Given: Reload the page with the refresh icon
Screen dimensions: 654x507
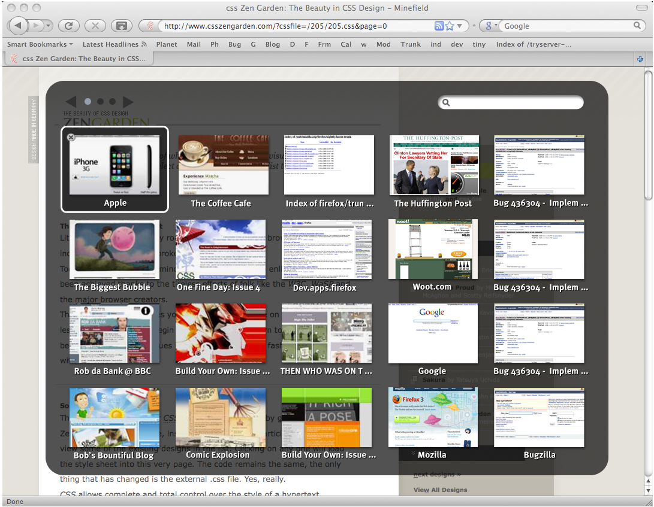Looking at the screenshot, I should coord(69,26).
